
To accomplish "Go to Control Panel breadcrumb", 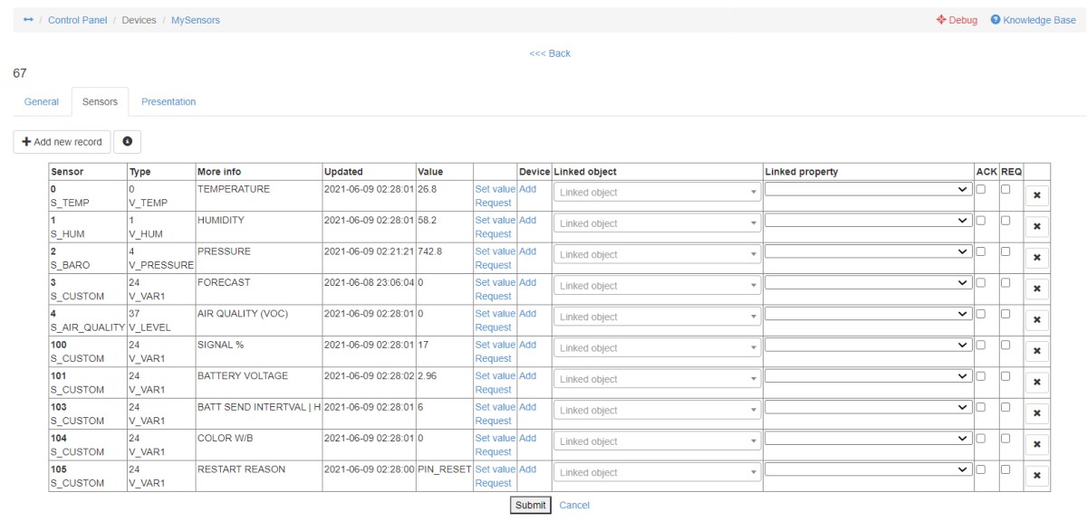I will pos(78,20).
